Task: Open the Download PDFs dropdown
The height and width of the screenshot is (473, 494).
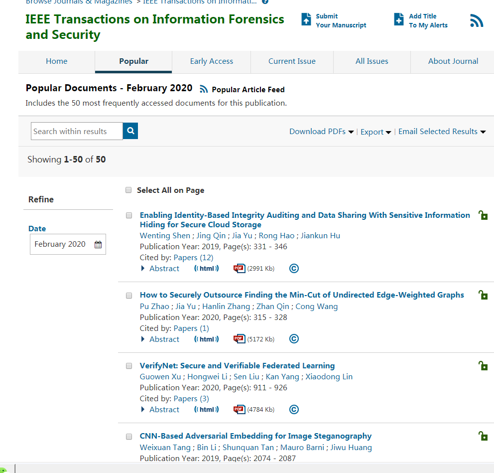Action: click(321, 132)
